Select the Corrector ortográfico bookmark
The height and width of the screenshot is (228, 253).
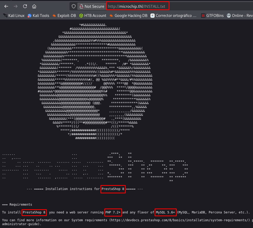pos(174,16)
